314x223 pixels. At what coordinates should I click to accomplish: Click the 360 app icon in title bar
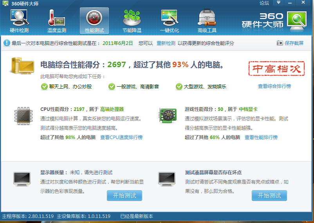point(5,3)
